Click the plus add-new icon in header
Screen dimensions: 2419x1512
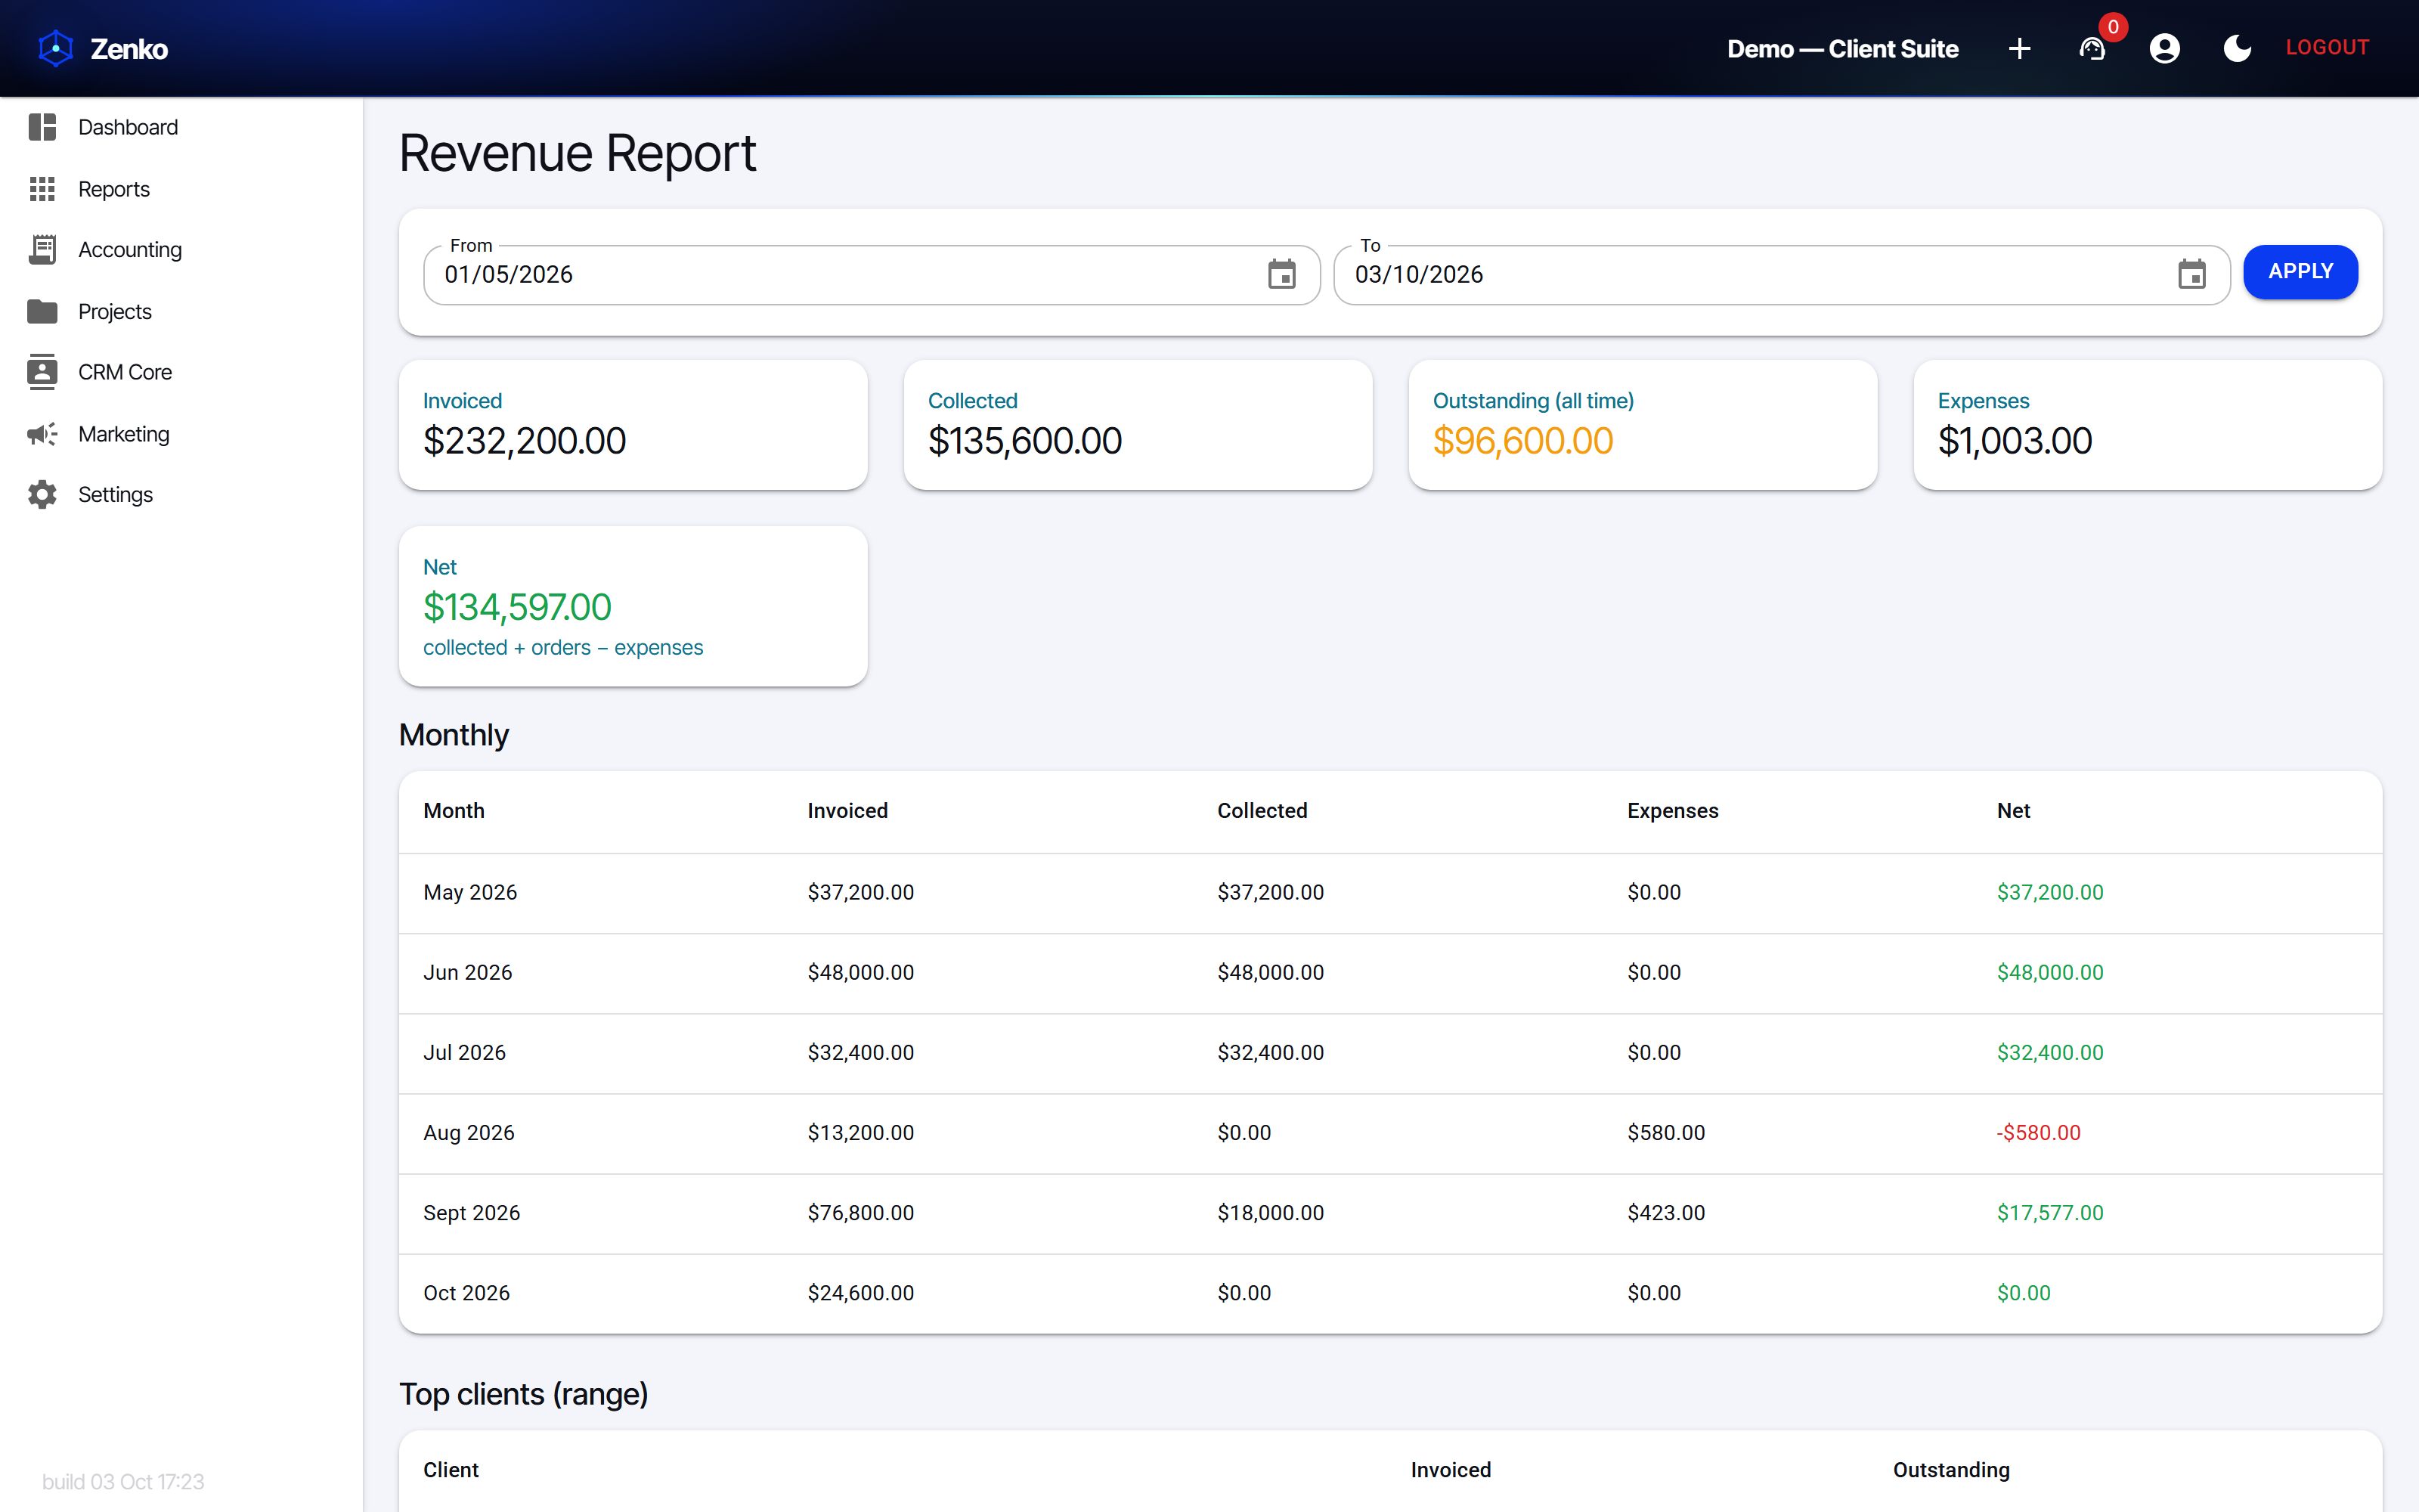tap(2019, 48)
